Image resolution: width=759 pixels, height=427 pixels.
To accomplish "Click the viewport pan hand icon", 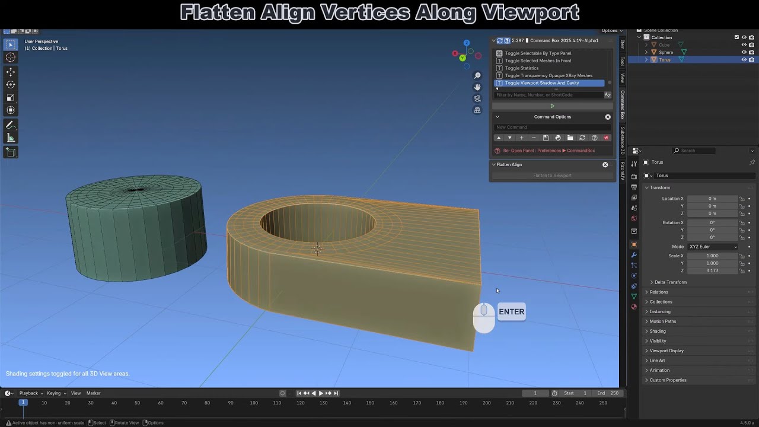I will tap(477, 87).
